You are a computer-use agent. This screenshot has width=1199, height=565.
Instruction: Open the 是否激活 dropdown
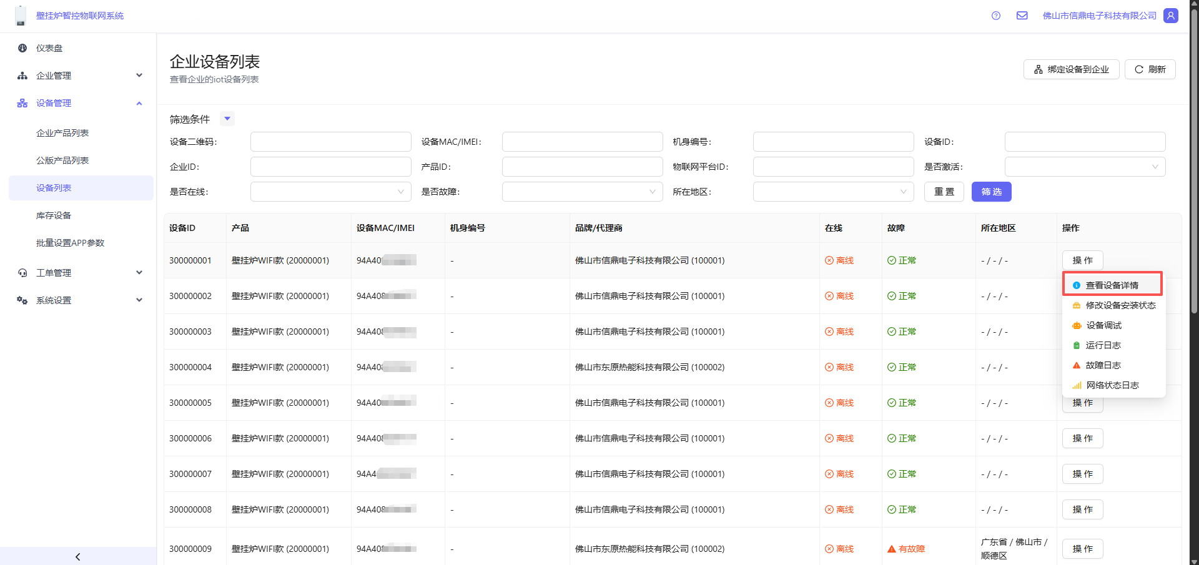click(x=1085, y=167)
